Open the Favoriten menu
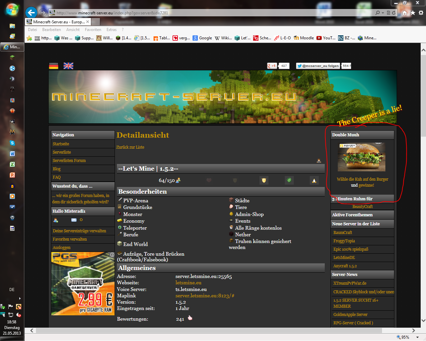This screenshot has height=341, width=426. click(x=93, y=30)
